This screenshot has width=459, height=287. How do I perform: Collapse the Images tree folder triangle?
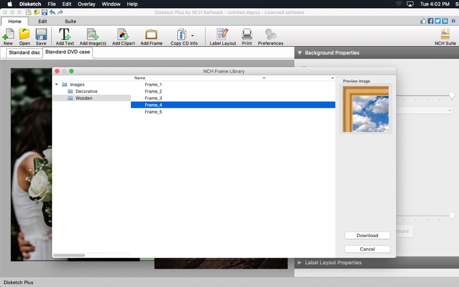57,85
